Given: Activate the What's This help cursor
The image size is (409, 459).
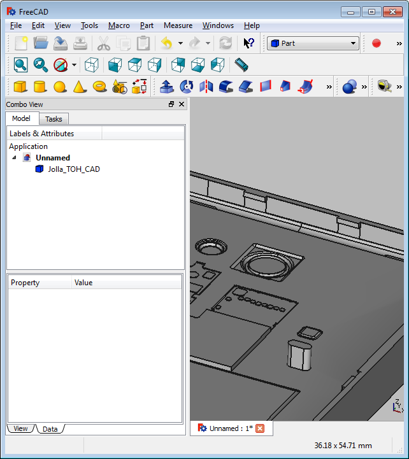Looking at the screenshot, I should (x=249, y=43).
